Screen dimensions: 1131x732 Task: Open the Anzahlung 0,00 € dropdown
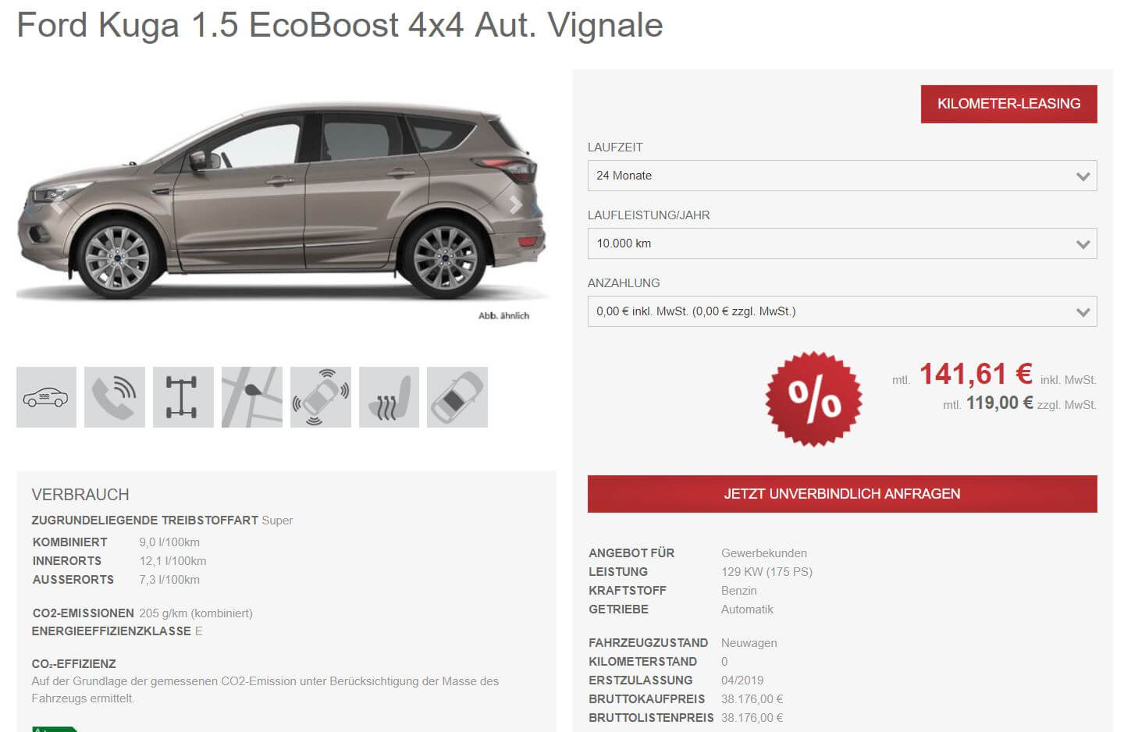842,311
